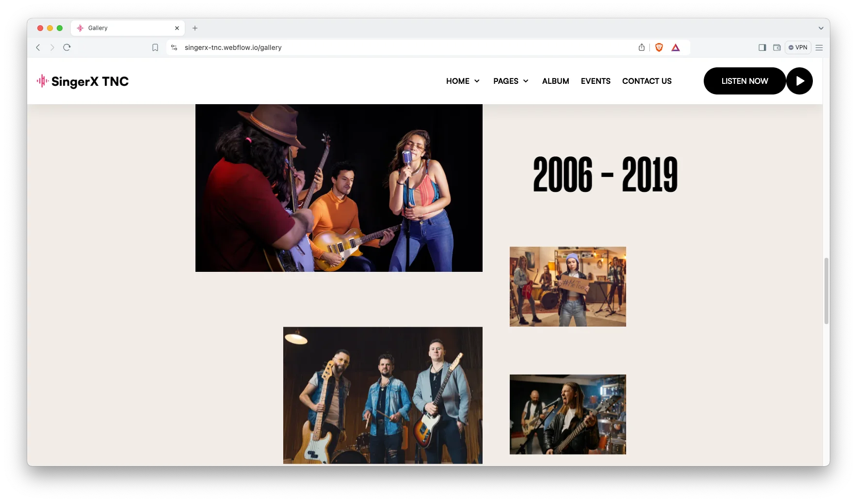Image resolution: width=857 pixels, height=502 pixels.
Task: Open the browser hamburger menu
Action: pos(819,47)
